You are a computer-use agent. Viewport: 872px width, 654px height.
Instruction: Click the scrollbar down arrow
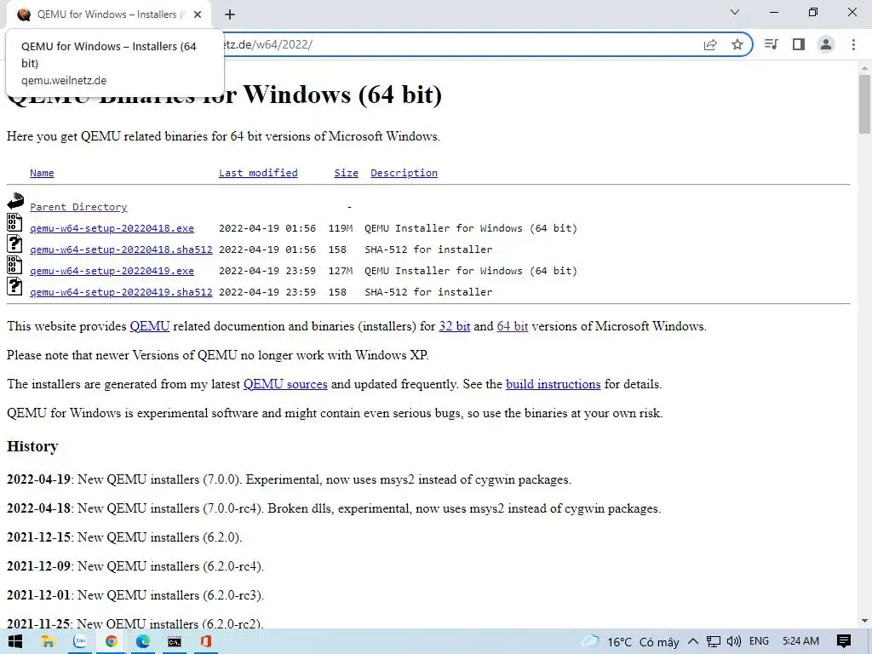pyautogui.click(x=864, y=621)
